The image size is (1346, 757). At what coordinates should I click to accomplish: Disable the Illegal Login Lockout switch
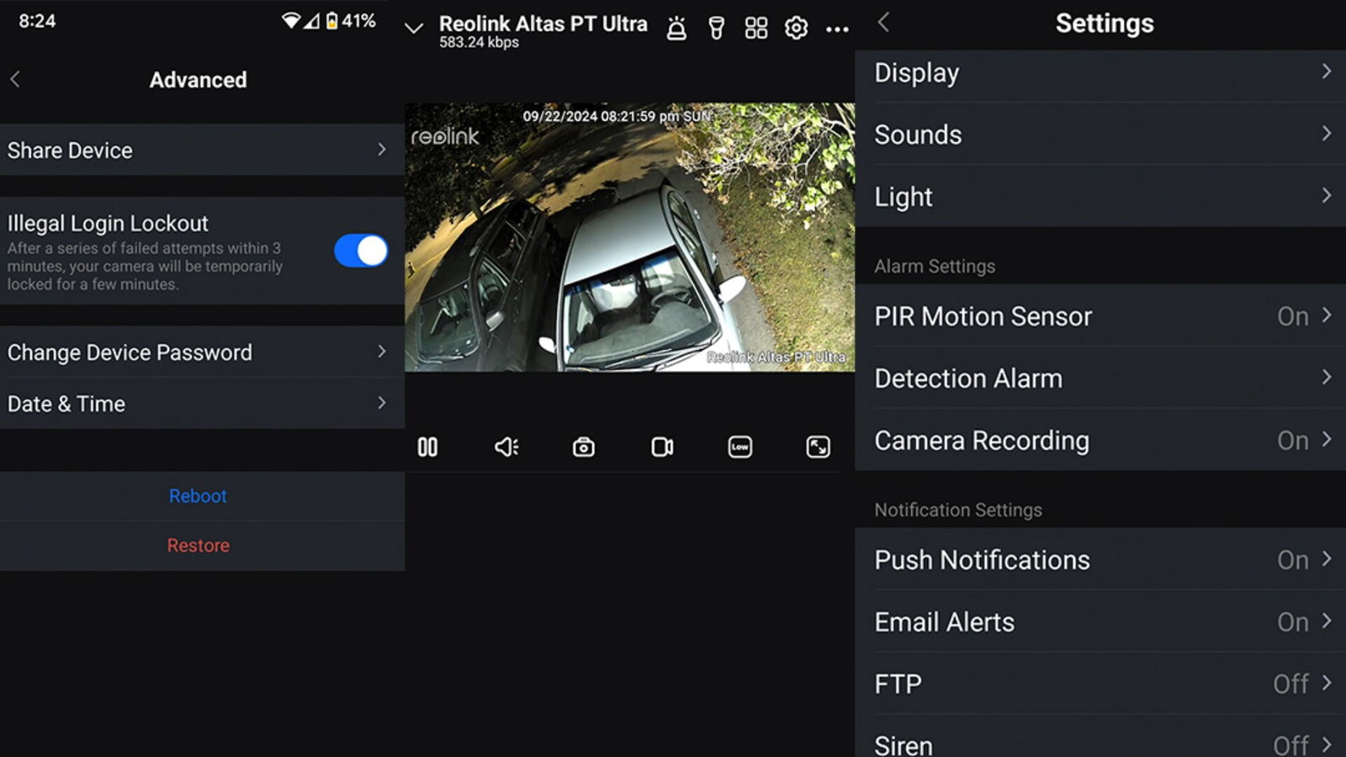(x=361, y=251)
